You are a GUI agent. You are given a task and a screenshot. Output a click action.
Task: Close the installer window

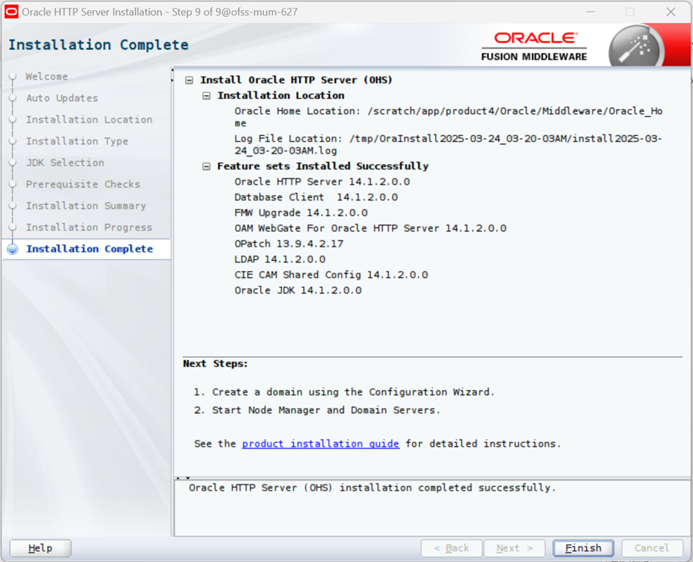pyautogui.click(x=671, y=12)
